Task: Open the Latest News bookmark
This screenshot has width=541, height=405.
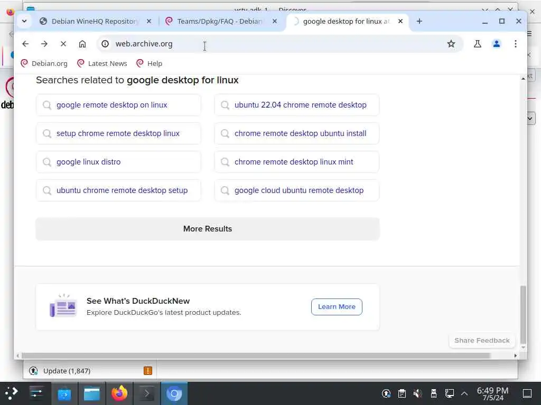Action: point(102,63)
